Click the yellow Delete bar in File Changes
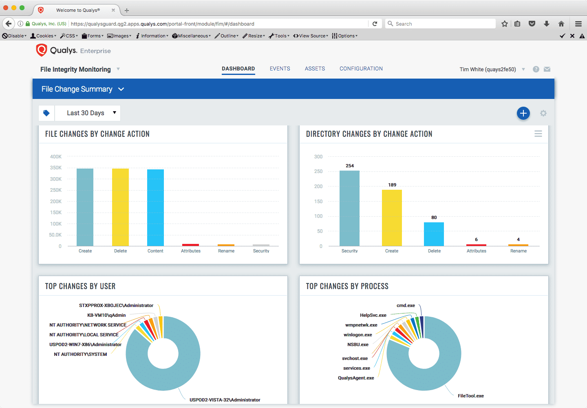Image resolution: width=587 pixels, height=408 pixels. point(120,207)
